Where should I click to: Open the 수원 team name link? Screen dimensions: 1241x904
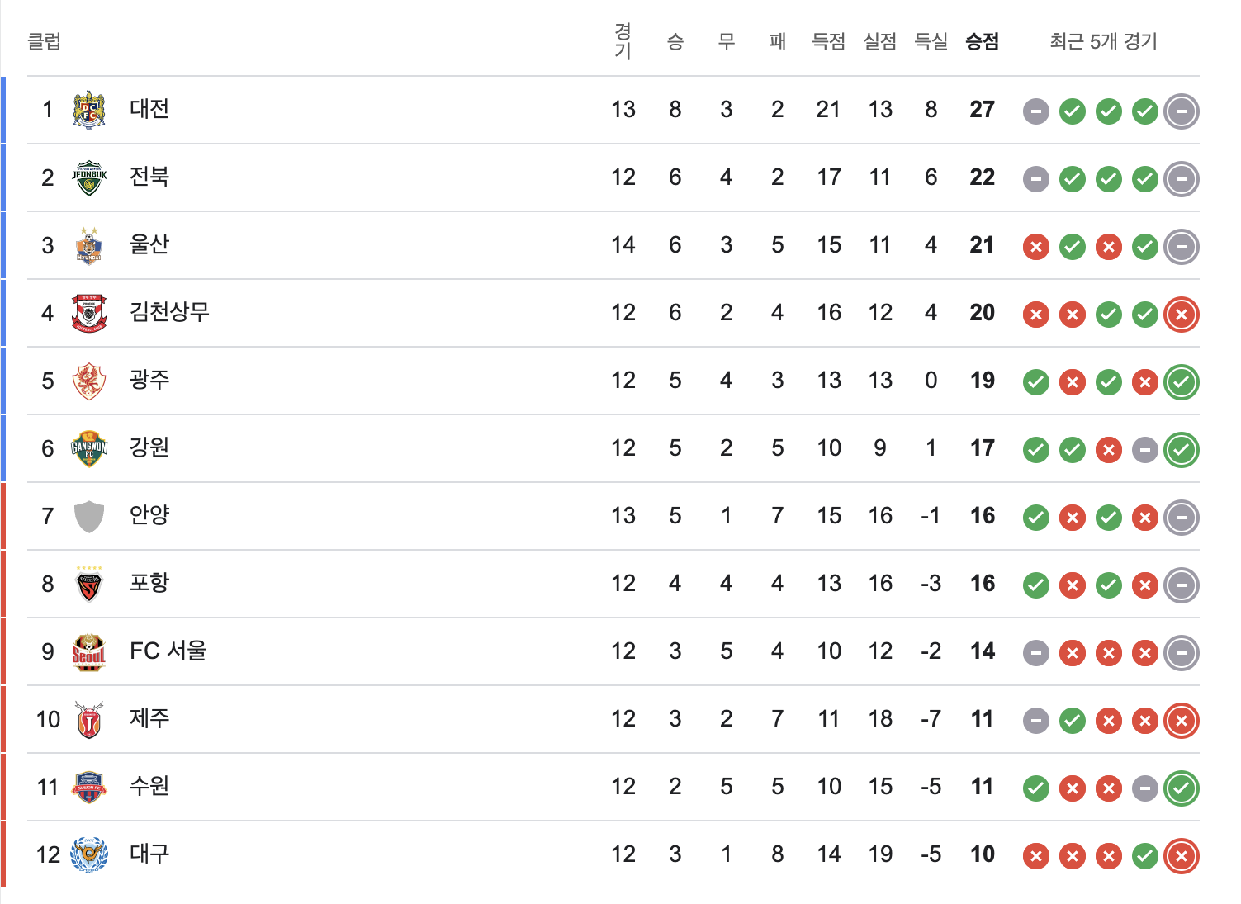[x=149, y=786]
